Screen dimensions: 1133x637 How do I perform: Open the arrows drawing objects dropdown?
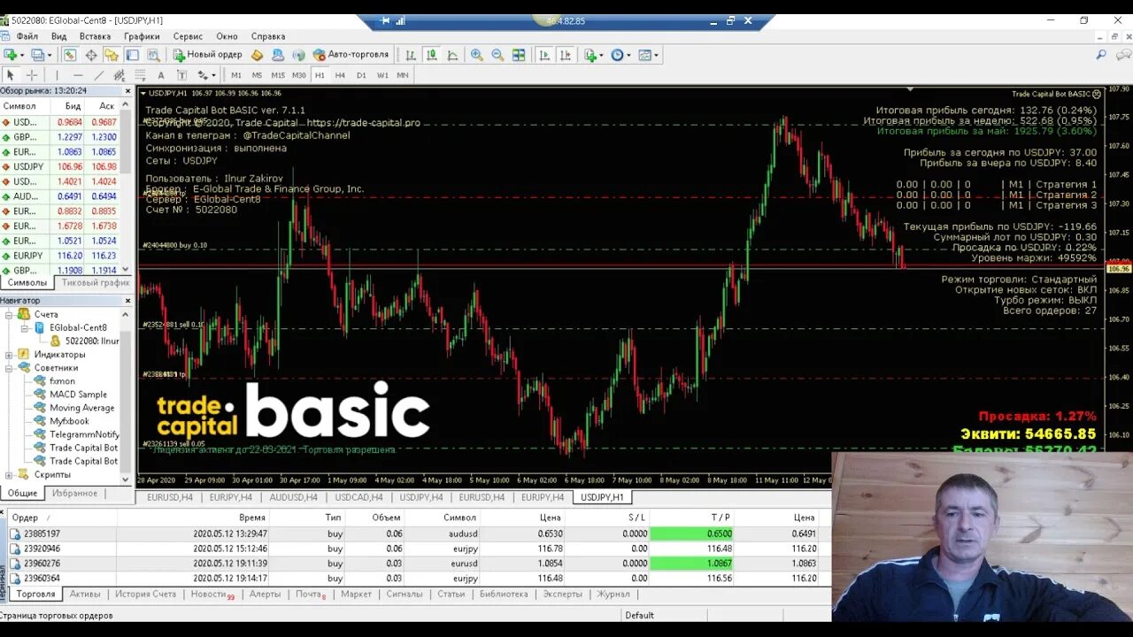[x=206, y=75]
